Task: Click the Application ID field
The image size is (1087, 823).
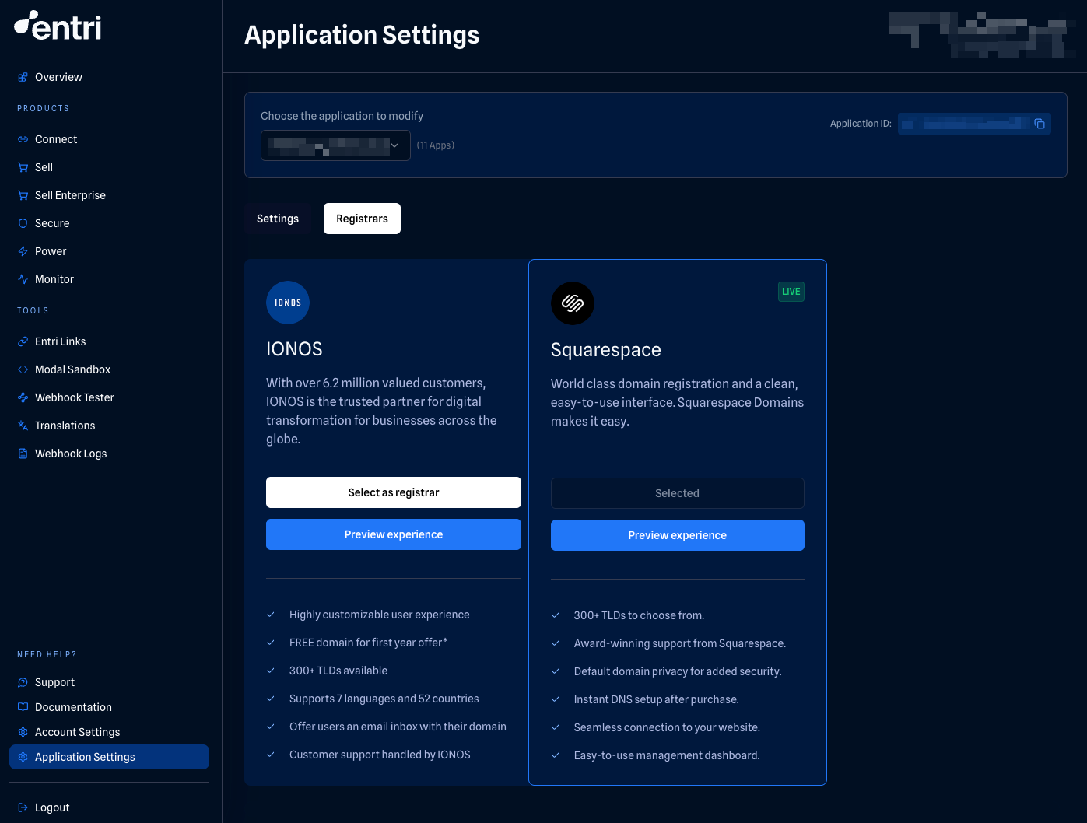Action: click(x=974, y=124)
